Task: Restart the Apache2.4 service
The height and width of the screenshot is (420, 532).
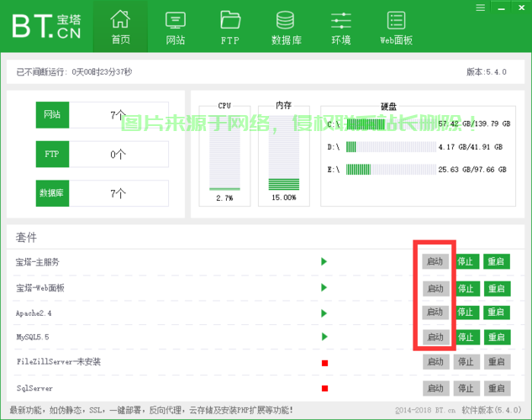Action: coord(497,312)
